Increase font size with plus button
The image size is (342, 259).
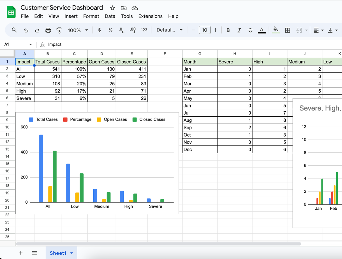(216, 30)
